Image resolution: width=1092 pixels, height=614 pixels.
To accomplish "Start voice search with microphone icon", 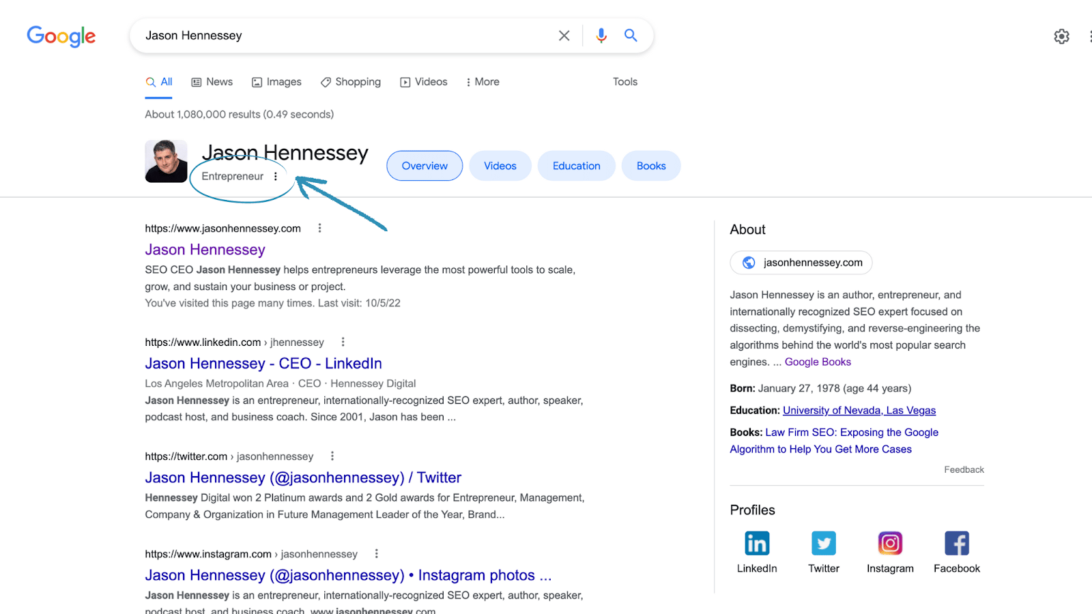I will tap(601, 35).
